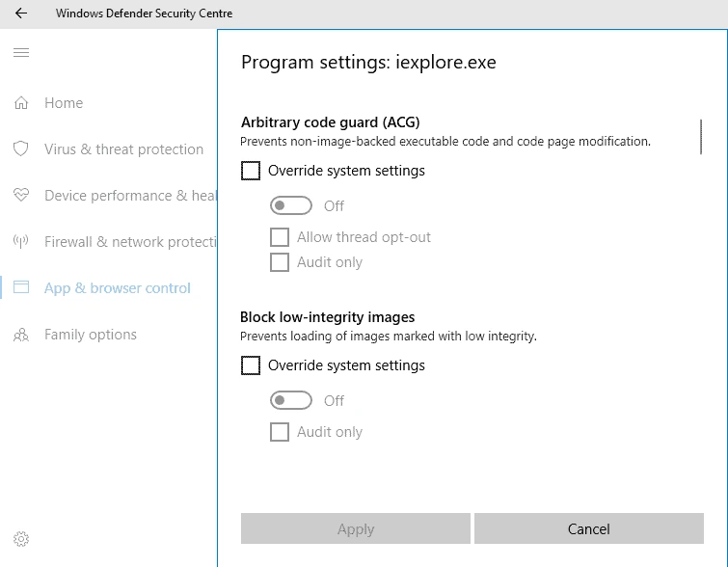Check Audit only under Block low-integrity images
This screenshot has height=567, width=728.
280,432
